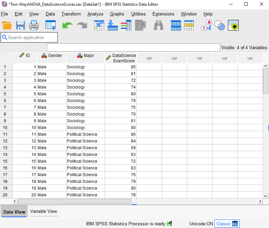Open the Extensions menu
The height and width of the screenshot is (228, 269).
(163, 14)
